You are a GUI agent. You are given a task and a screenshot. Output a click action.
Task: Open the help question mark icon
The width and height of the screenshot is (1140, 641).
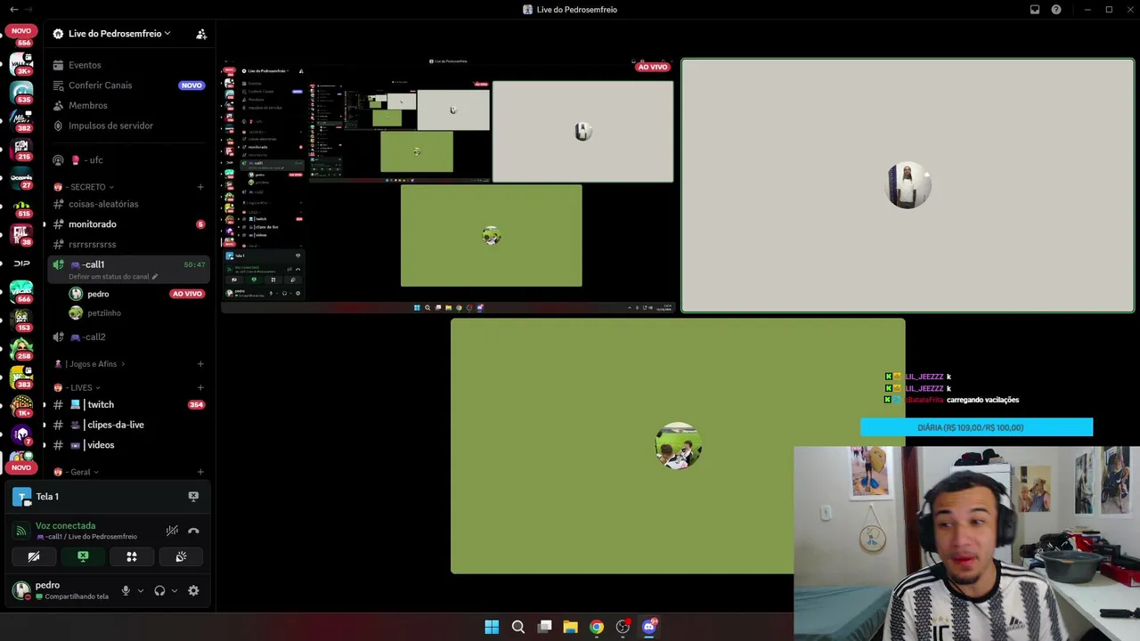pyautogui.click(x=1056, y=10)
